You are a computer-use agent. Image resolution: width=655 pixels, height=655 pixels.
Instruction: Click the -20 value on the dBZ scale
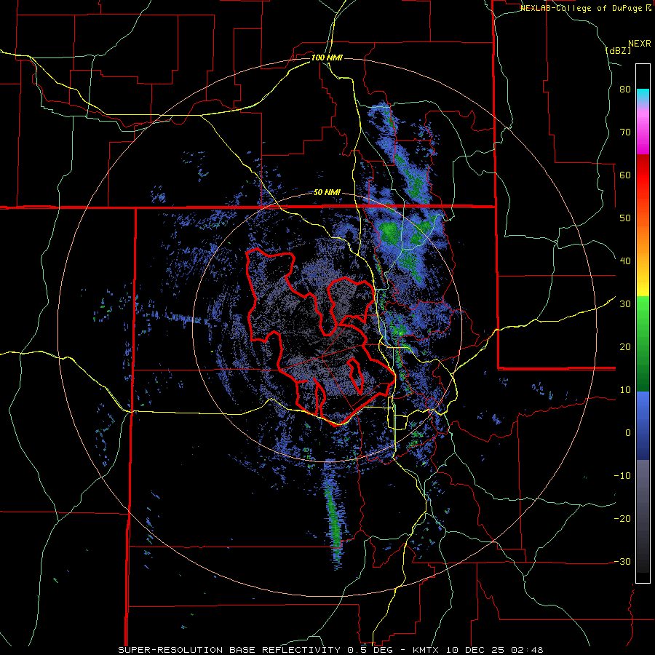tap(622, 519)
